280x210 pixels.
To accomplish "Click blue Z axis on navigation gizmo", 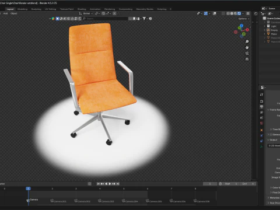I will point(242,26).
